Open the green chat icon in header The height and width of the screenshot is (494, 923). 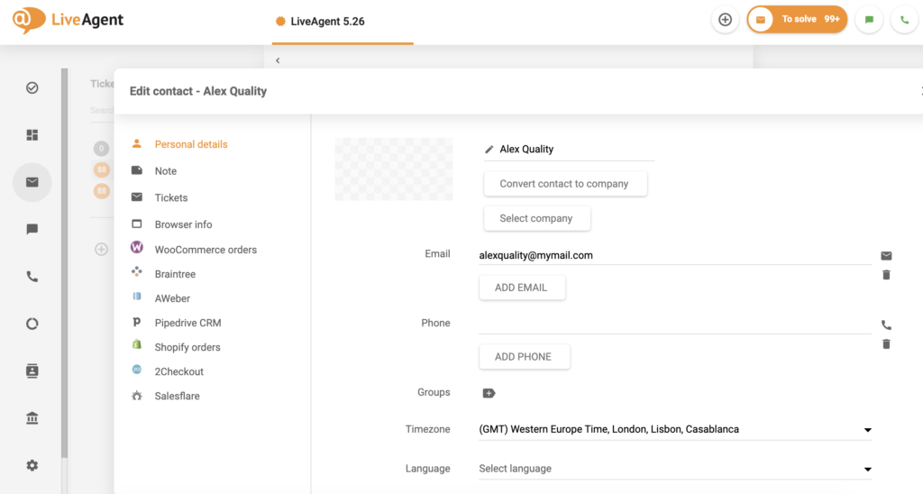click(869, 20)
